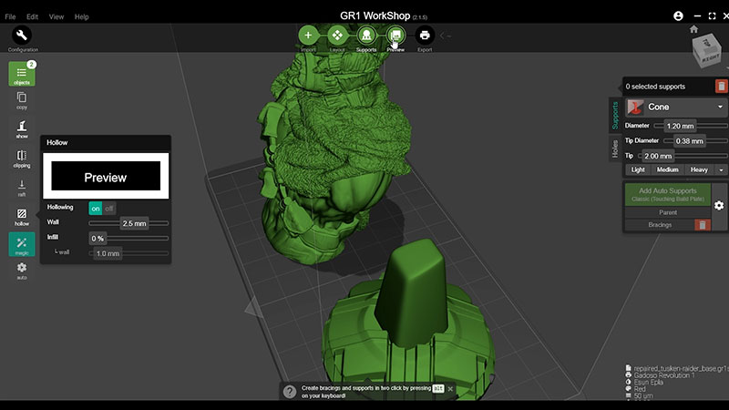Expand support preset arrow next to Heavy
Viewport: 729px width, 410px height.
point(721,169)
